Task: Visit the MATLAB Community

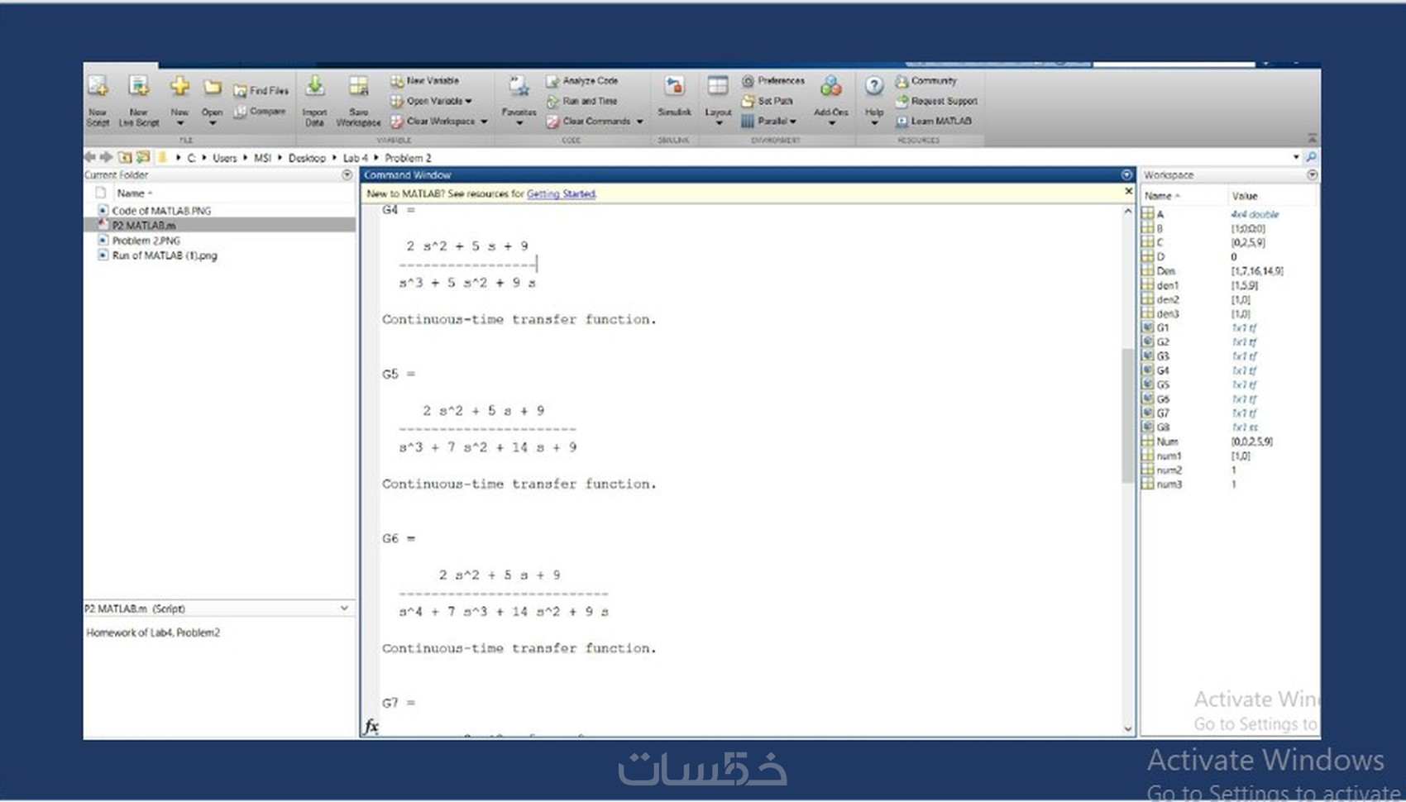Action: pyautogui.click(x=926, y=81)
